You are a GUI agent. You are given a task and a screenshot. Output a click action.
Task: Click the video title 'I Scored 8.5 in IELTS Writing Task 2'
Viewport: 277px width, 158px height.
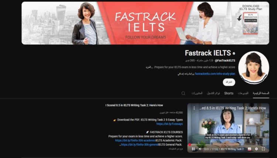(x=134, y=105)
